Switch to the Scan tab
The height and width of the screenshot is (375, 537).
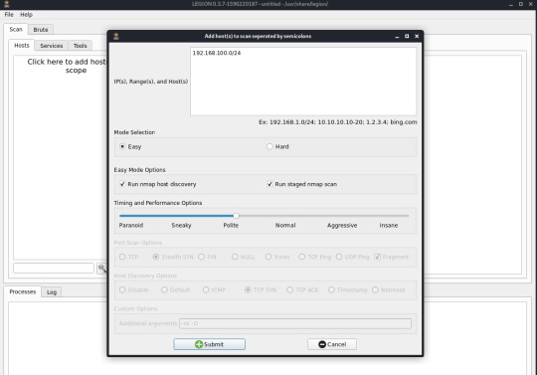[16, 29]
